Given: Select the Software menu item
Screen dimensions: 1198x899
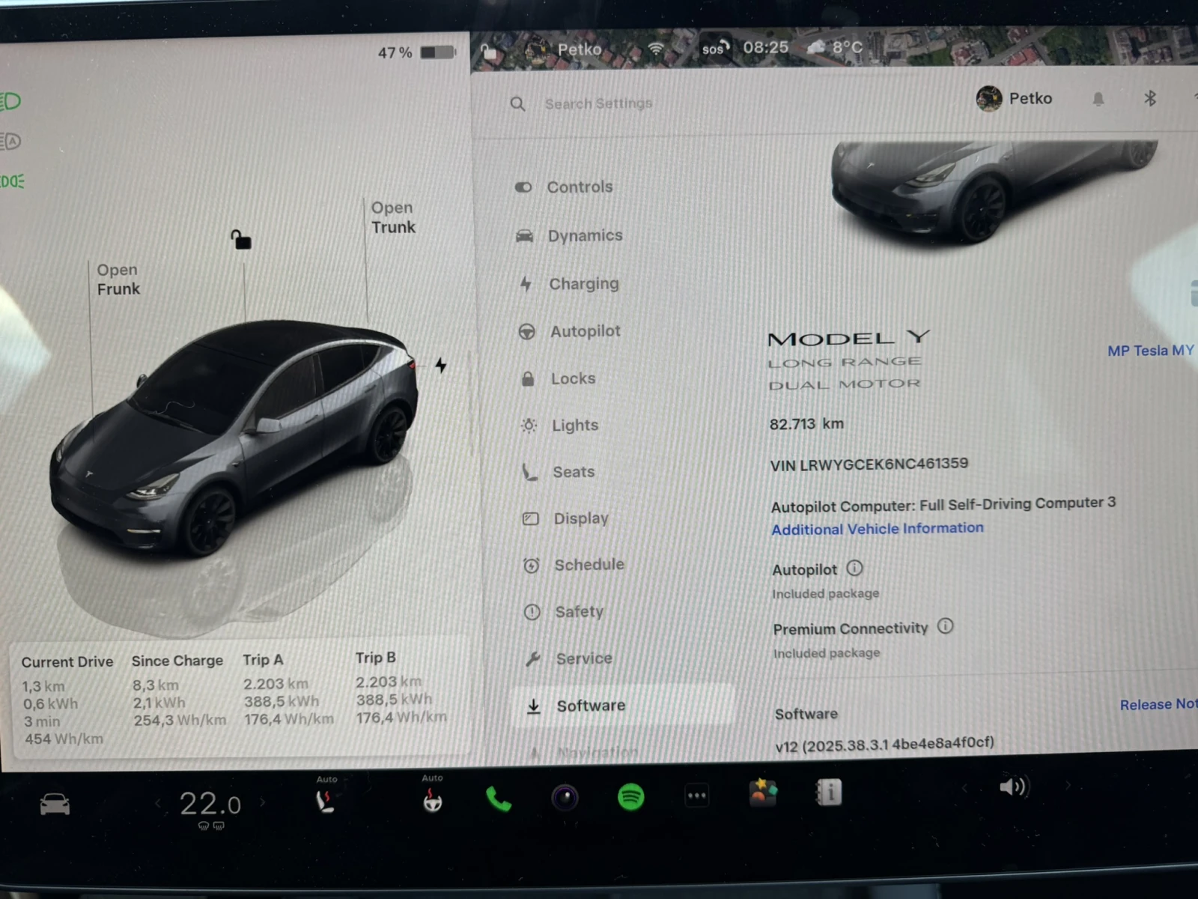Looking at the screenshot, I should tap(590, 706).
